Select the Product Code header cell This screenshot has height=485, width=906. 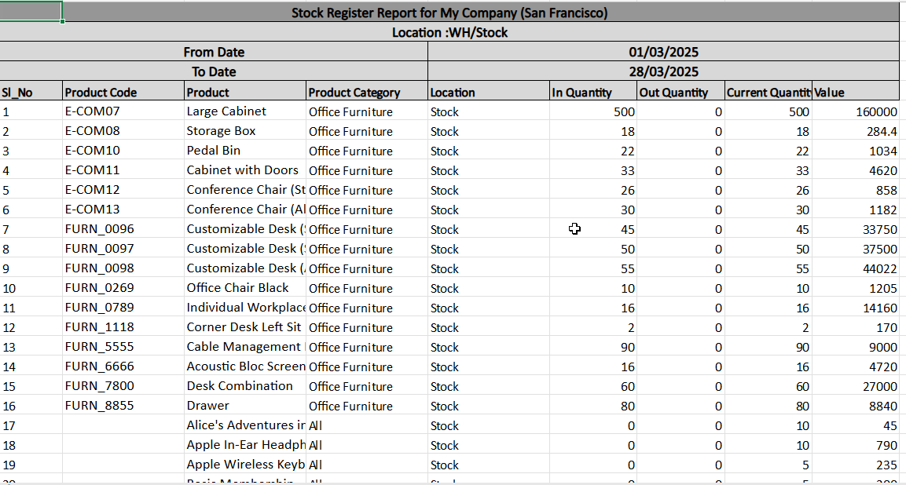click(x=123, y=92)
